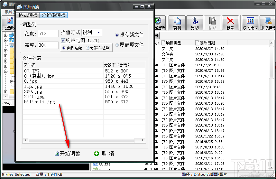Click the Paste (粘贴) toolbar icon
This screenshot has height=179, width=276.
[x=212, y=23]
